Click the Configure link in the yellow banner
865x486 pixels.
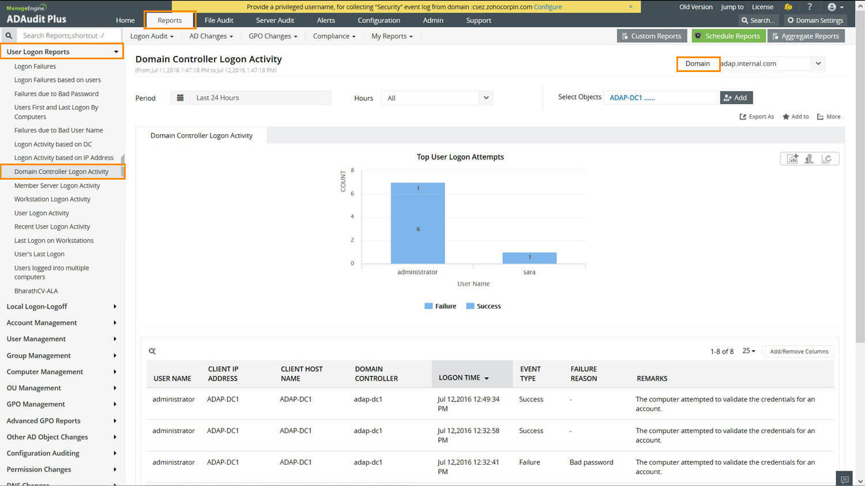(x=548, y=6)
